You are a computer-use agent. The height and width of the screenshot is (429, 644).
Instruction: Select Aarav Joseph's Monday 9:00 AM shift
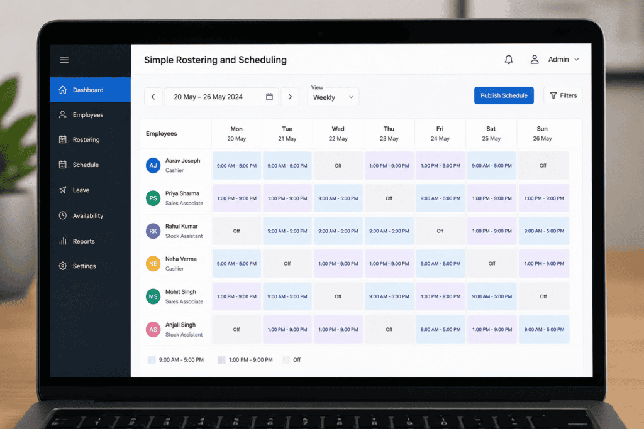[x=236, y=166]
